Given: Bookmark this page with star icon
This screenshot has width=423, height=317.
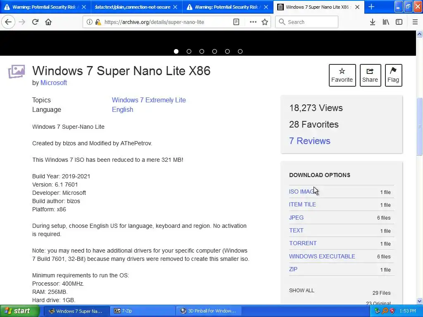Looking at the screenshot, I should point(265,22).
